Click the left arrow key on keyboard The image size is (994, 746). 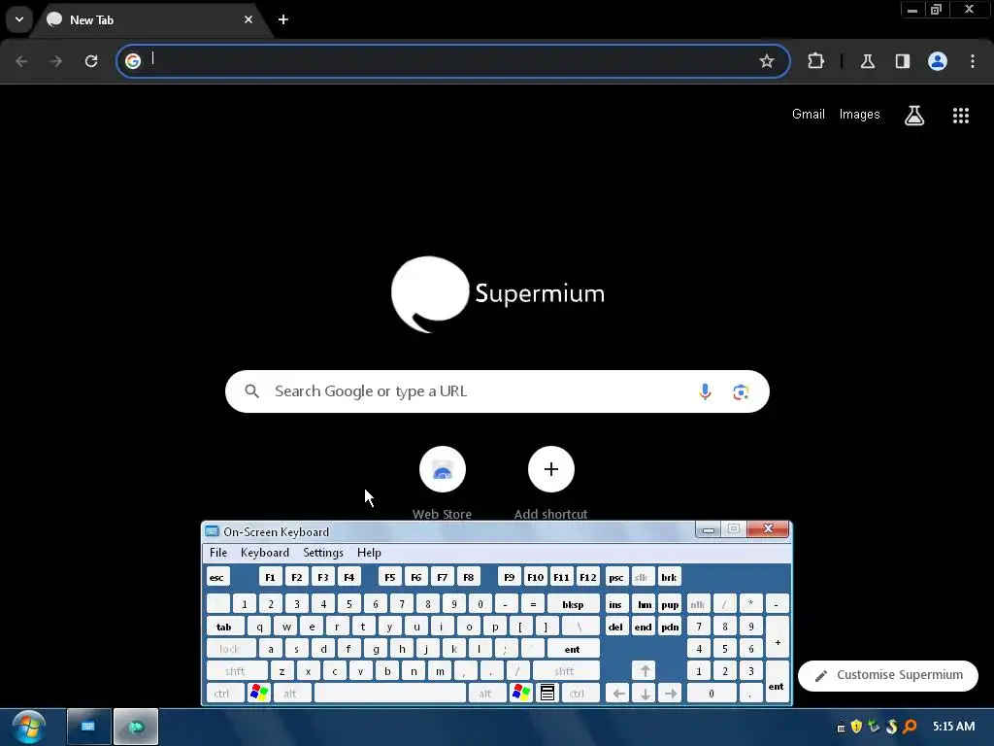[x=618, y=694]
